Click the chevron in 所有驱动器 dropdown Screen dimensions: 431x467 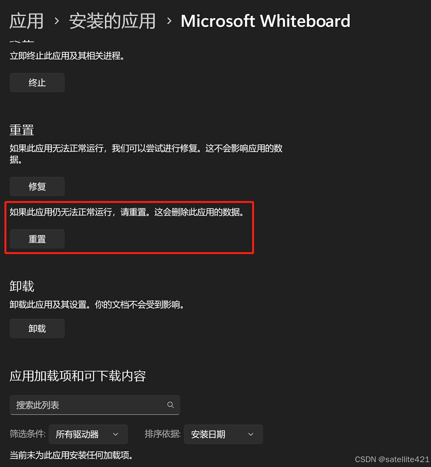[x=116, y=434]
